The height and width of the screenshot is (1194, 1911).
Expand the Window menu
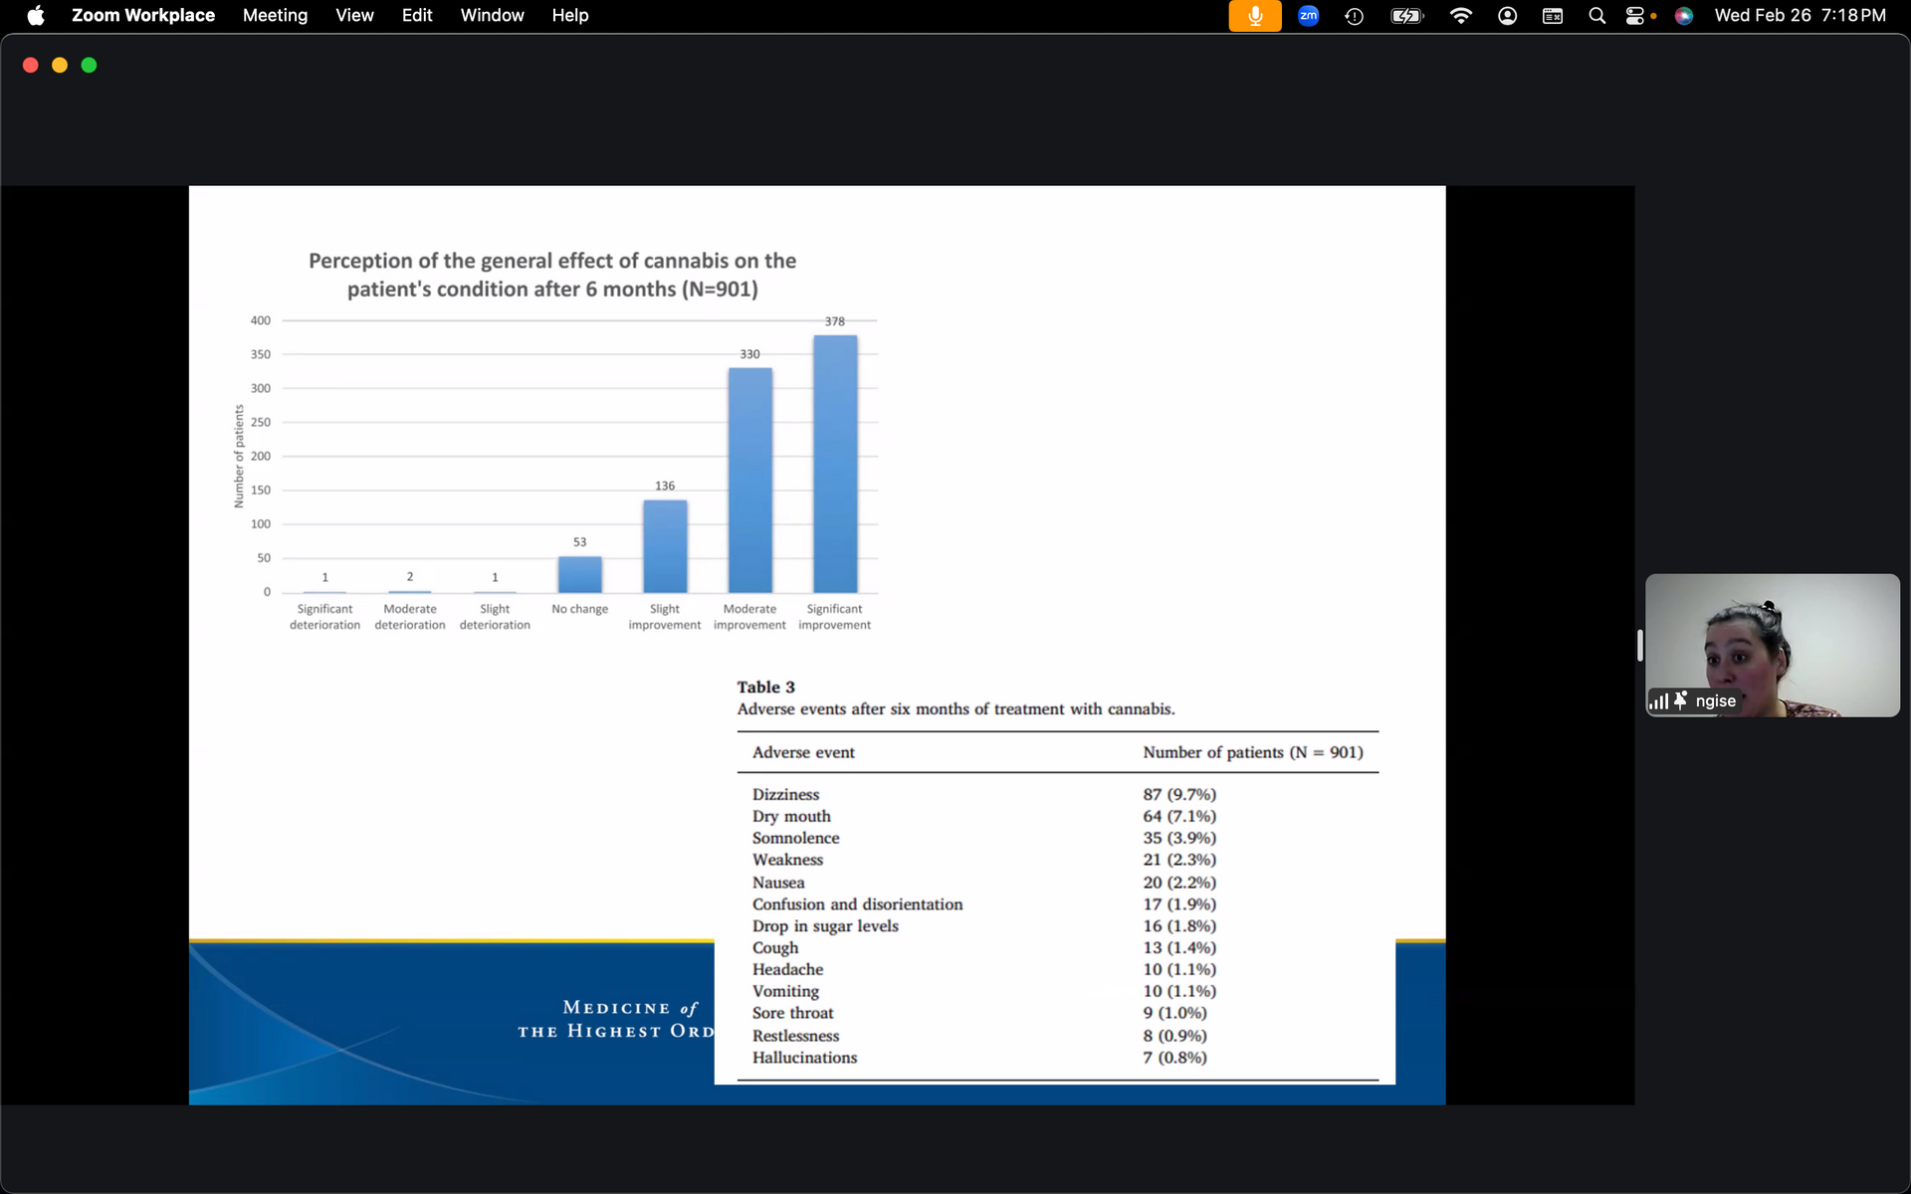point(492,16)
